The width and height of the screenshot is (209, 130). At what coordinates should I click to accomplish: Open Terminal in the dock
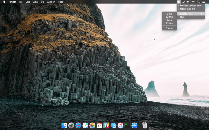tap(127, 126)
